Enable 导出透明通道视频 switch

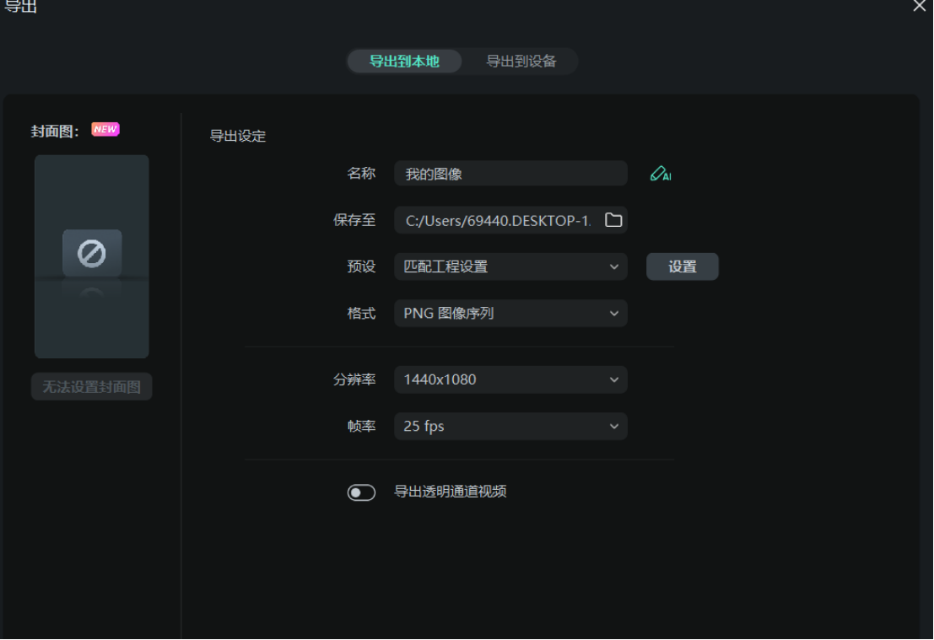coord(362,492)
